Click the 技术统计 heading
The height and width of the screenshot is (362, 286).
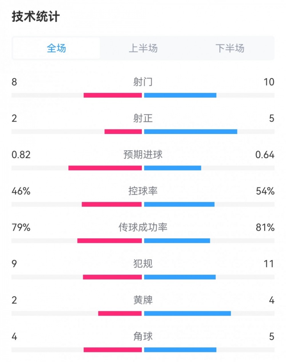[x=36, y=17]
